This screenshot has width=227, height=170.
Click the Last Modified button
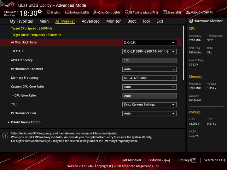point(131,160)
